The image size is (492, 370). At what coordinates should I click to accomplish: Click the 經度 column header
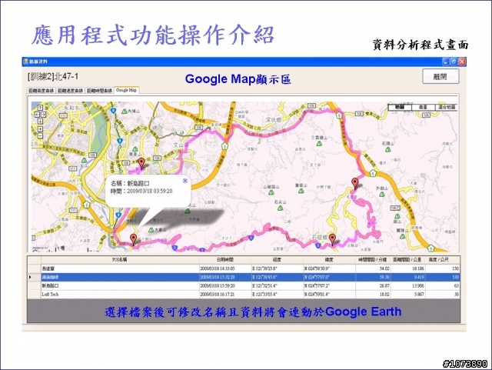(277, 260)
